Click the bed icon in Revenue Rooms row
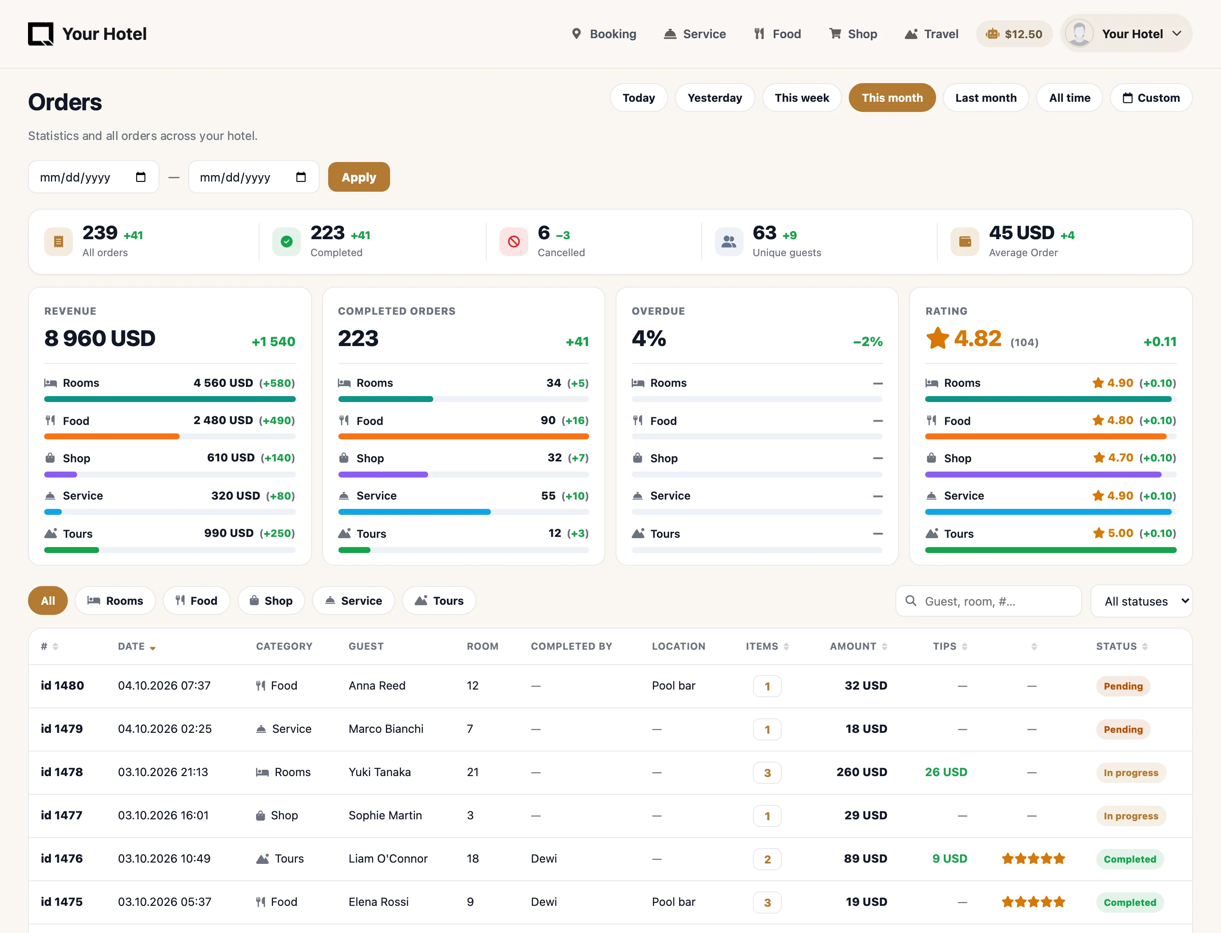The width and height of the screenshot is (1221, 933). point(50,383)
